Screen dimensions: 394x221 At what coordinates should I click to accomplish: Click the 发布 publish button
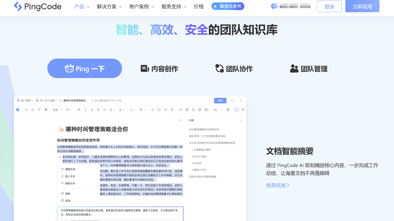point(220,101)
